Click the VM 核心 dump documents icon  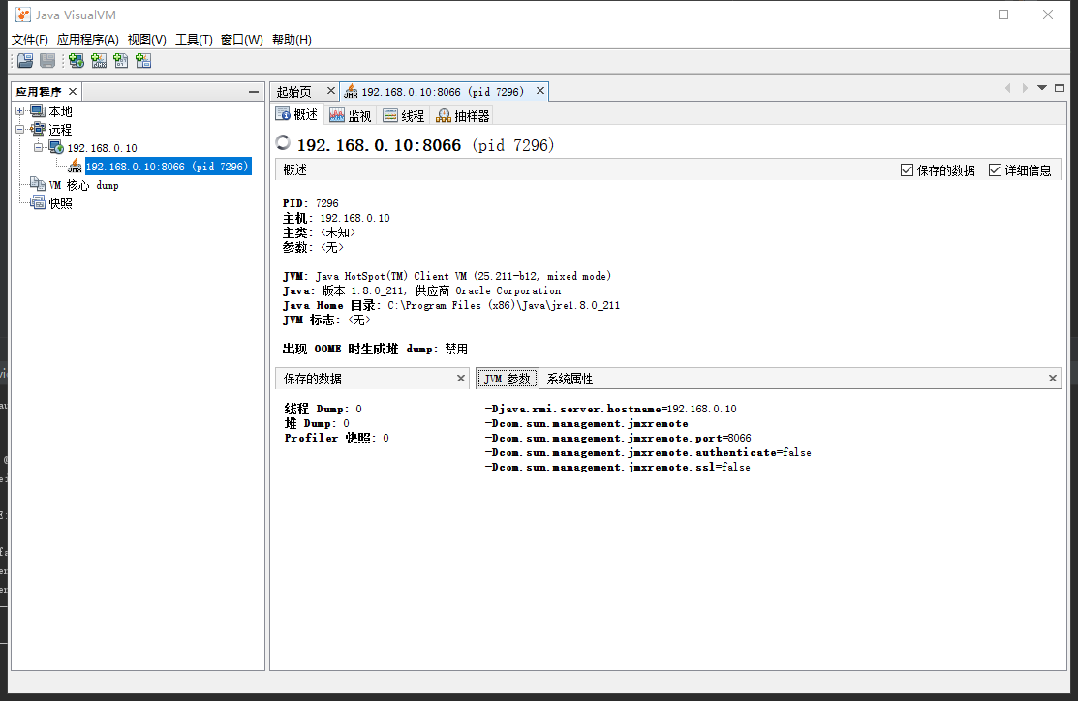click(x=38, y=184)
